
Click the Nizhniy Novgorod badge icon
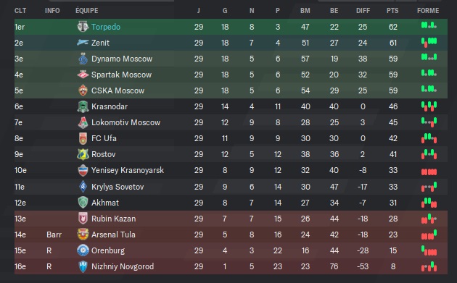83,266
